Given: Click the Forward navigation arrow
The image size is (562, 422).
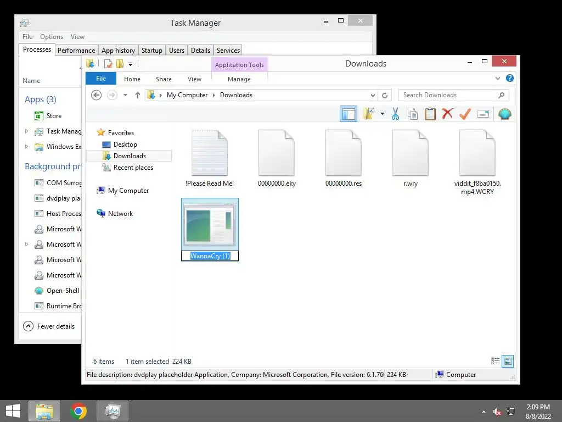Looking at the screenshot, I should coord(112,95).
